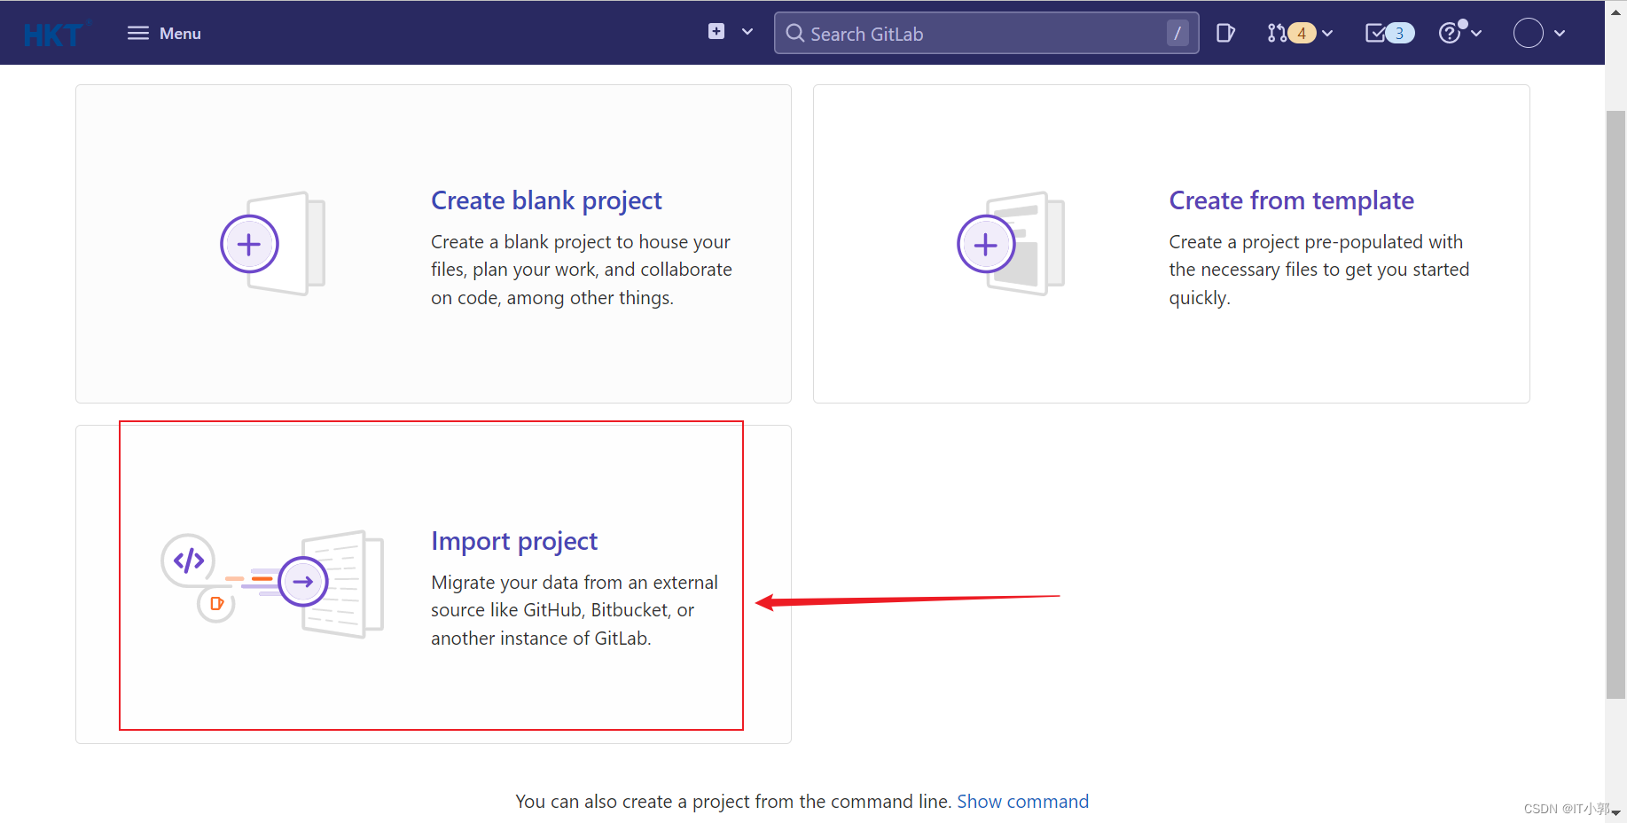Click the Show command link
1627x823 pixels.
(x=1022, y=802)
